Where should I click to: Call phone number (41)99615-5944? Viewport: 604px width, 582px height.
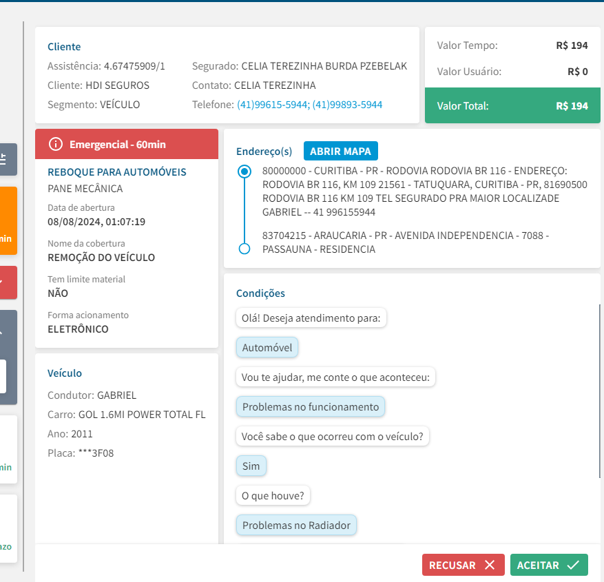click(x=273, y=105)
